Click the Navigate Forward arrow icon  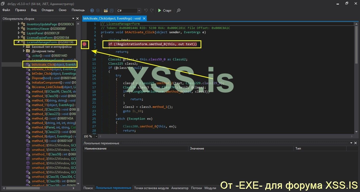tap(98, 11)
